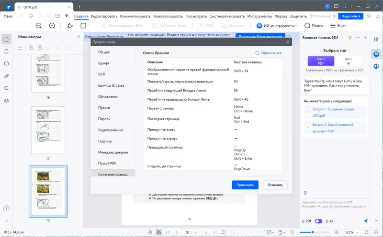Click the help question mark icon
Image resolution: width=383 pixels, height=237 pixels.
coord(7,208)
